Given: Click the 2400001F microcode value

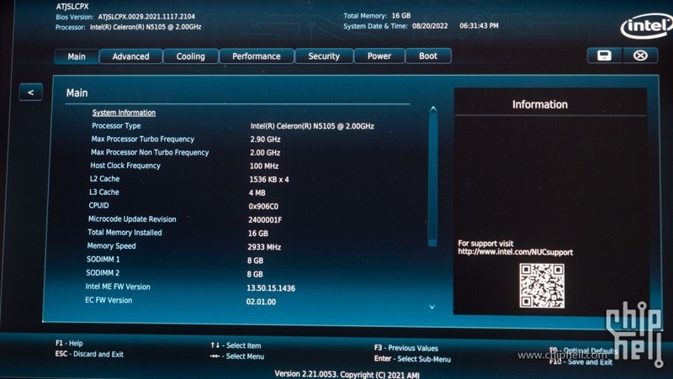Looking at the screenshot, I should coord(265,220).
